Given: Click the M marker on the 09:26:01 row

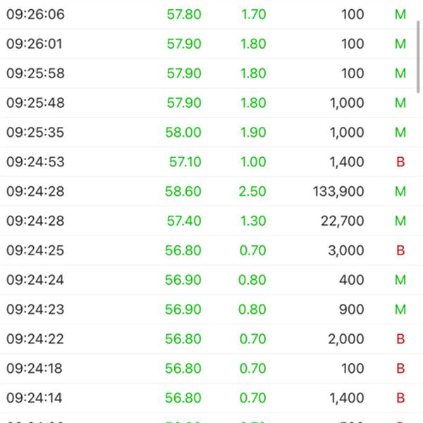Looking at the screenshot, I should coord(400,44).
